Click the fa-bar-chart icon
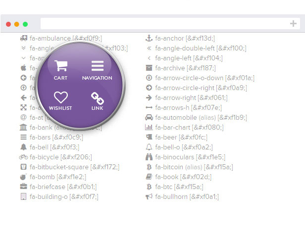305x238 pixels. coord(149,127)
